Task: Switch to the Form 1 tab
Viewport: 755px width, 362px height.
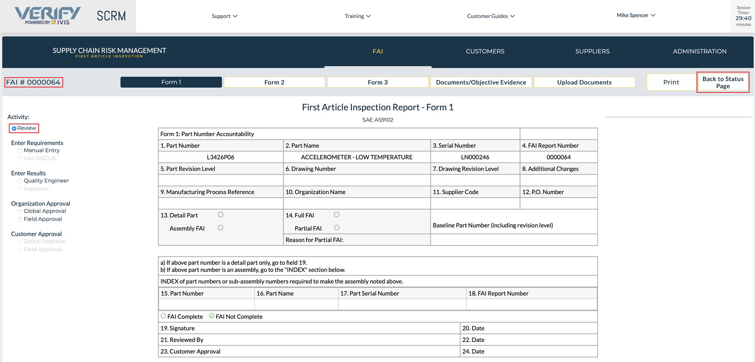Action: (171, 82)
